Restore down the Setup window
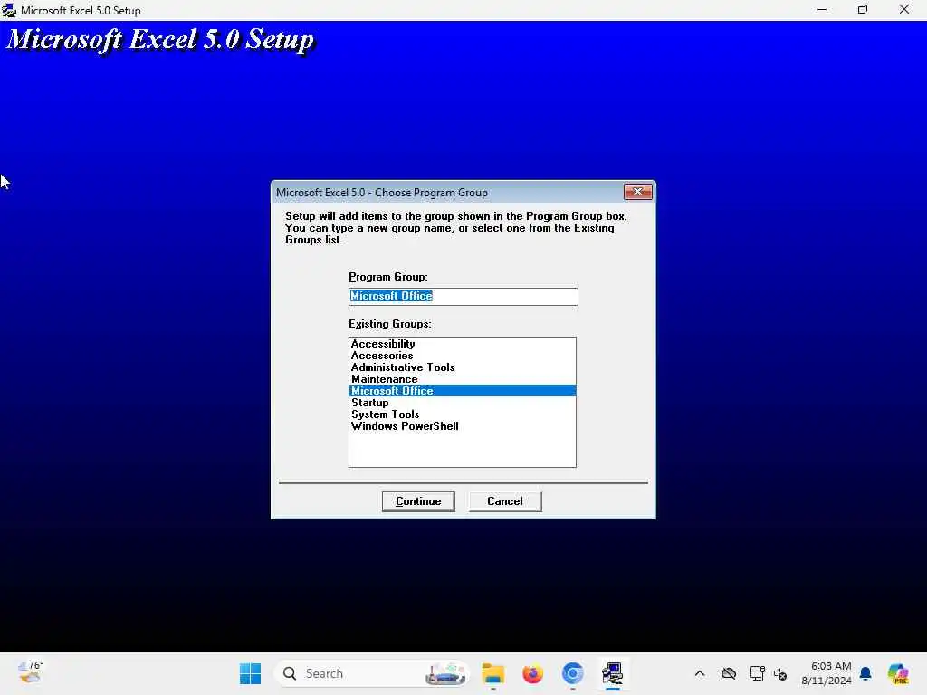This screenshot has width=927, height=695. pos(863,9)
